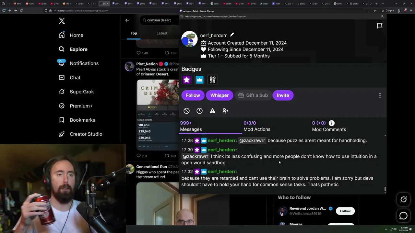Click the 2025 badge

tap(212, 80)
